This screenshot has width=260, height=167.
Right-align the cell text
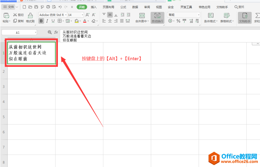[x=116, y=21]
